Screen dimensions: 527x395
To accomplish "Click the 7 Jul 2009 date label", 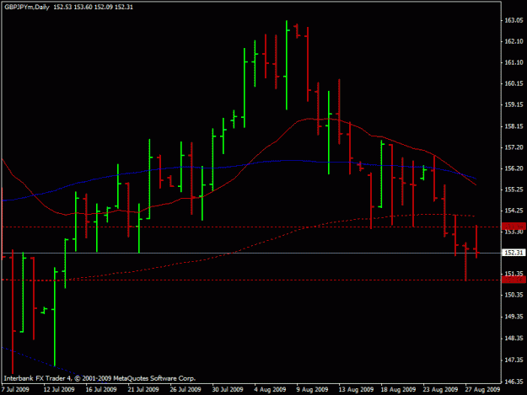I will pos(15,390).
